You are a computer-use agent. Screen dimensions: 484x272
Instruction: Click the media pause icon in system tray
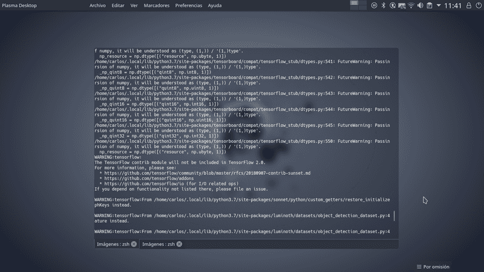coord(374,5)
